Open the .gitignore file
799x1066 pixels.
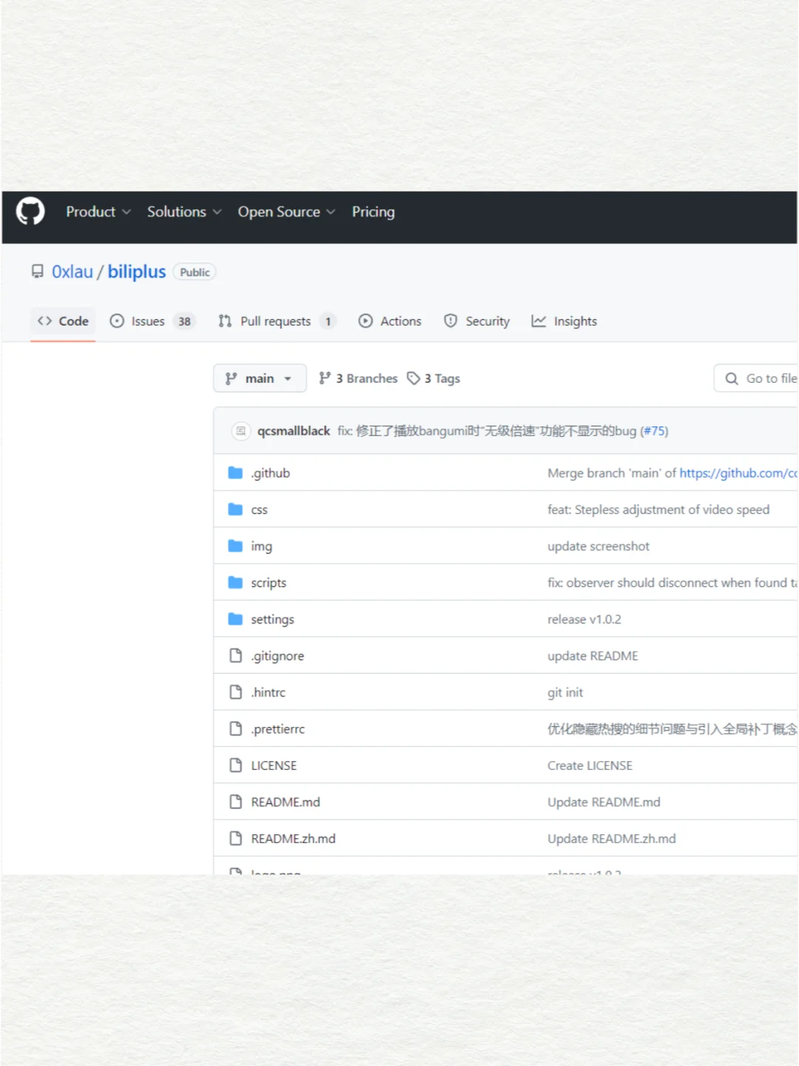click(x=277, y=656)
